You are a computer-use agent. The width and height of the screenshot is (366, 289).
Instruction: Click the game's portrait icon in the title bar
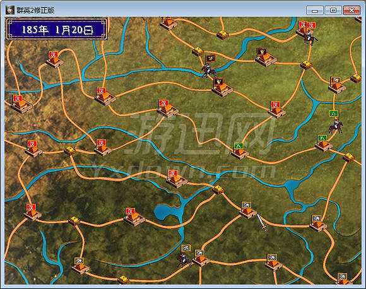10,10
